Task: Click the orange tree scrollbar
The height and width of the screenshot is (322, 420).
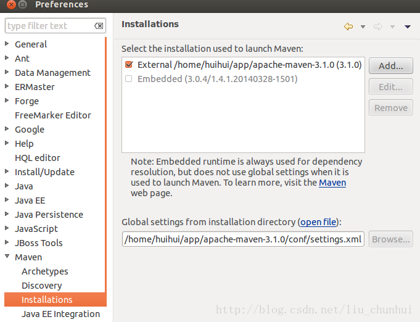Action: coord(106,166)
